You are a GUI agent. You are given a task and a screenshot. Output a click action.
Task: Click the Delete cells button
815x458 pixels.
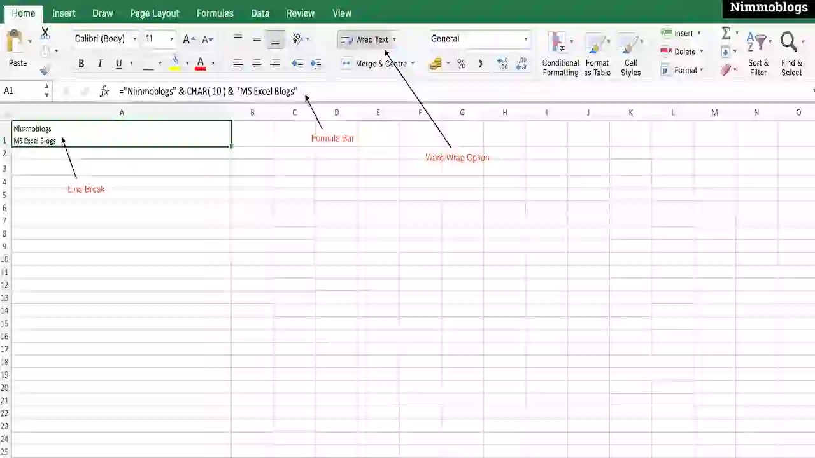680,52
